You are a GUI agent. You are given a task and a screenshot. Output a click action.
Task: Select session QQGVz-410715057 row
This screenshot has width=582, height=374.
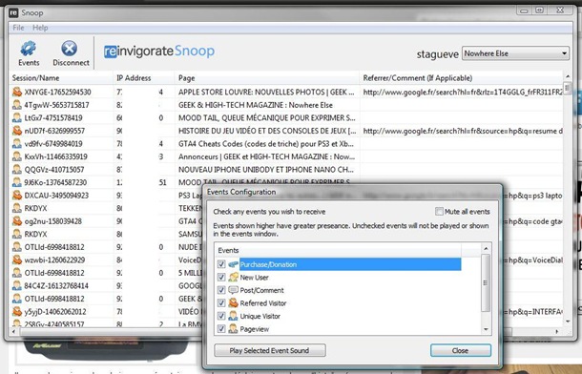286,169
